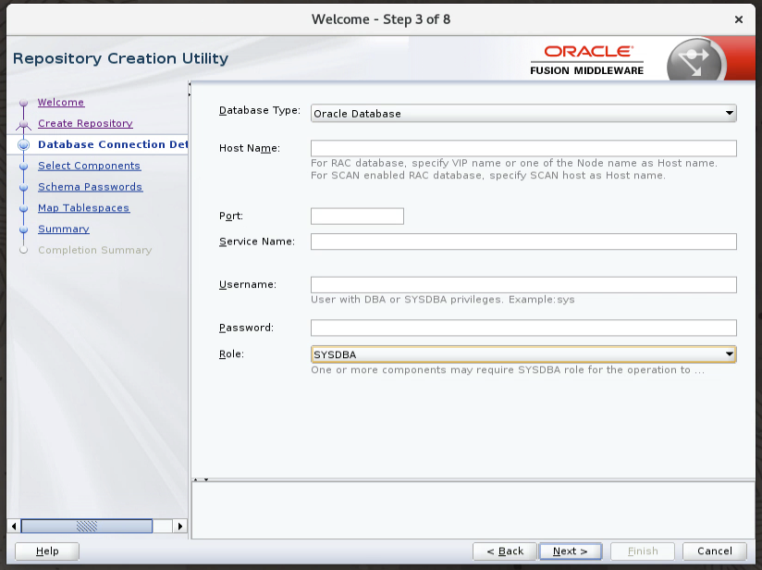The width and height of the screenshot is (762, 570).
Task: Click the Summary step bullet icon
Action: [x=23, y=229]
